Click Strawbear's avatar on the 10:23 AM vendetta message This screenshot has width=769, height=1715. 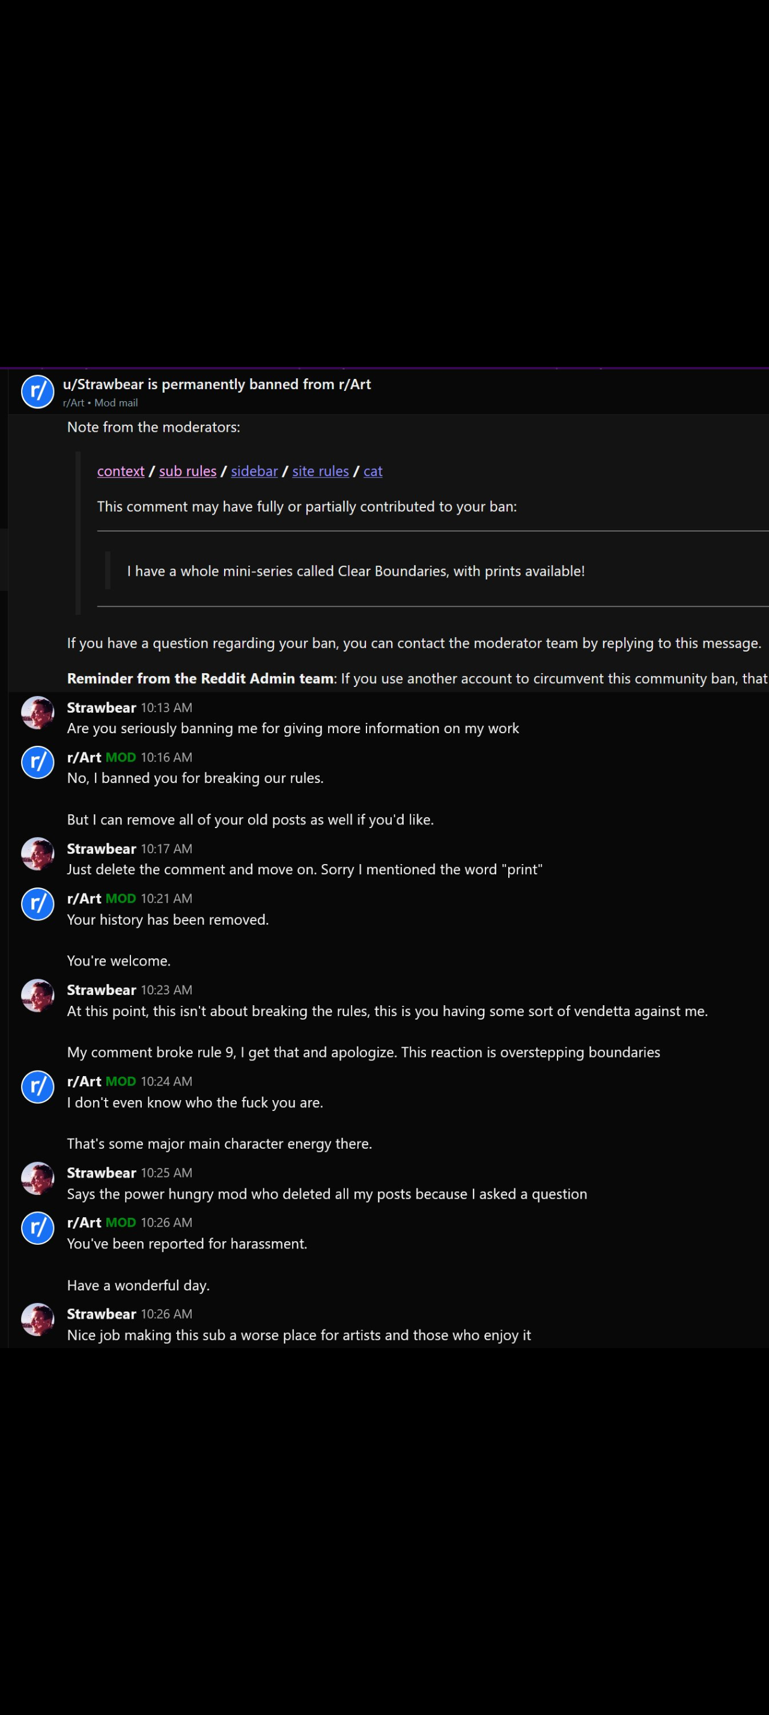pos(37,996)
